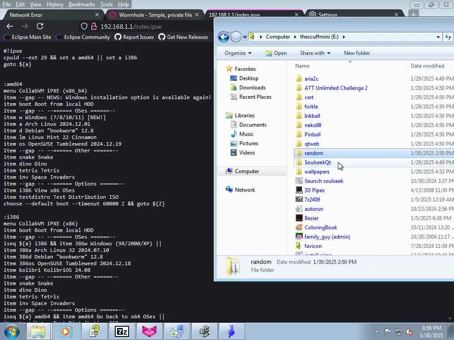Open Windows Media Player taskbar icon

point(66,331)
